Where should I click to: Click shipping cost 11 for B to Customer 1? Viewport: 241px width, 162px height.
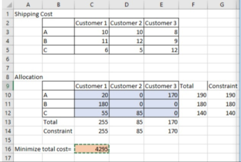(92, 41)
